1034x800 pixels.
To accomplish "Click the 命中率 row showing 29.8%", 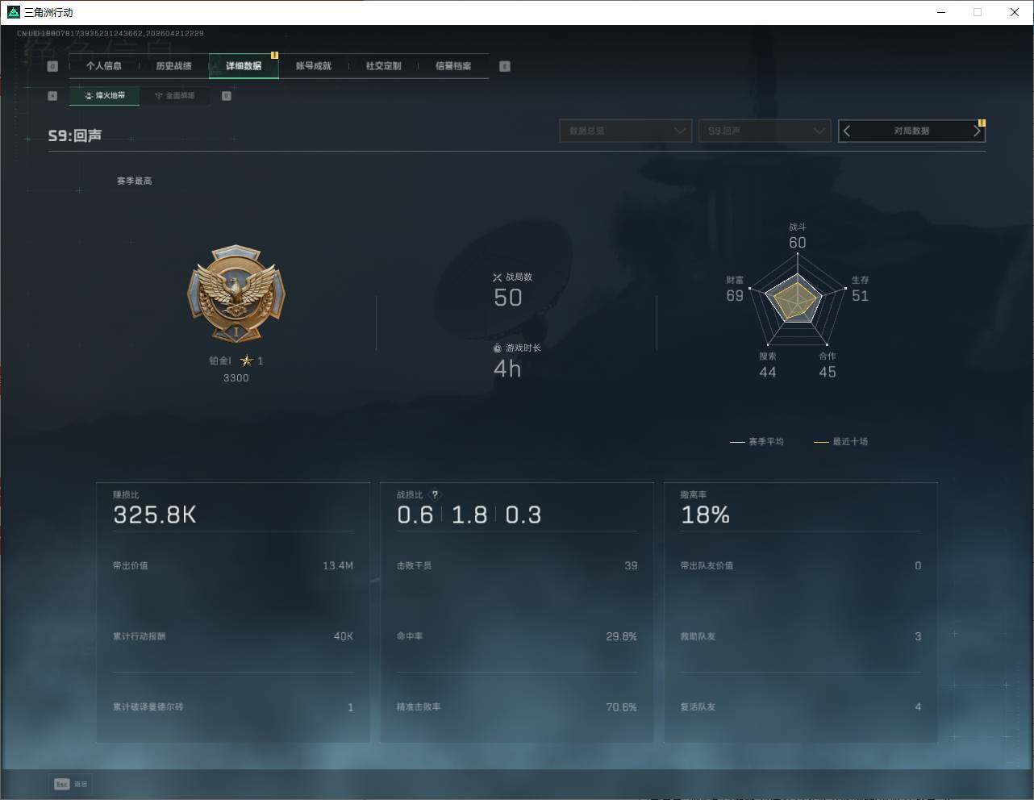I will point(517,636).
